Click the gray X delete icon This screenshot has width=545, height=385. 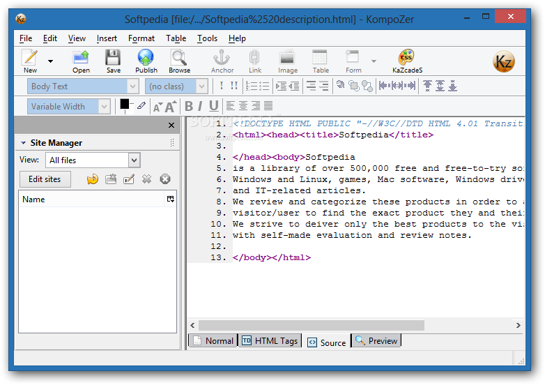(x=146, y=179)
